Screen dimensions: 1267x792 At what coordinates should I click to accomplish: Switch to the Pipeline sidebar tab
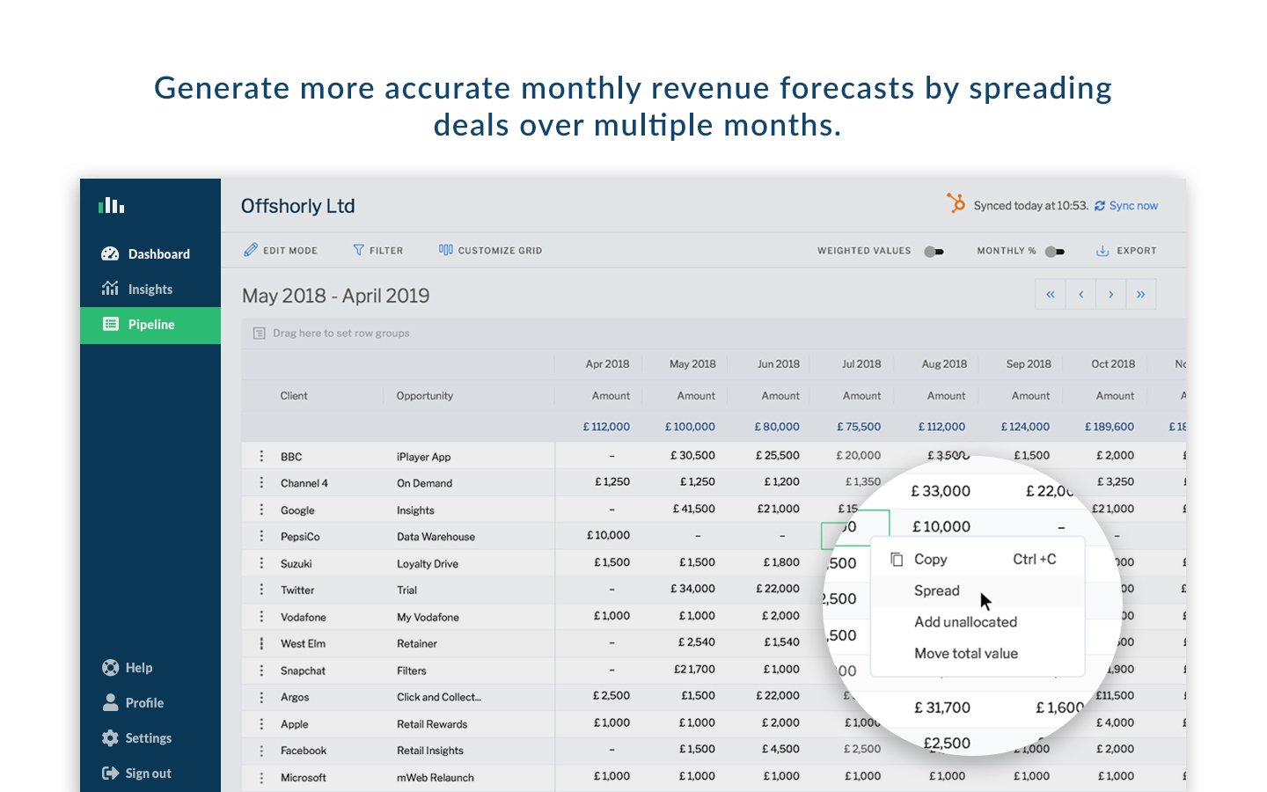[150, 325]
